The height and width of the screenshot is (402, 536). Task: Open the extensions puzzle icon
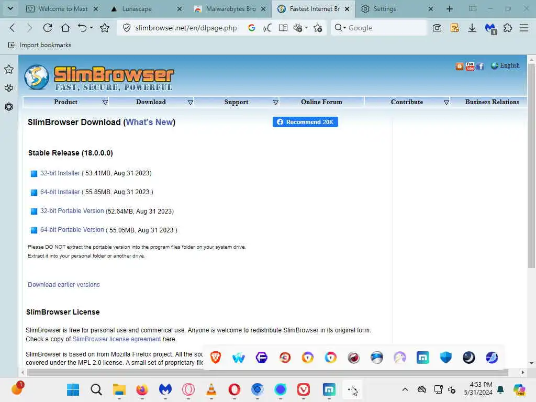[x=508, y=28]
